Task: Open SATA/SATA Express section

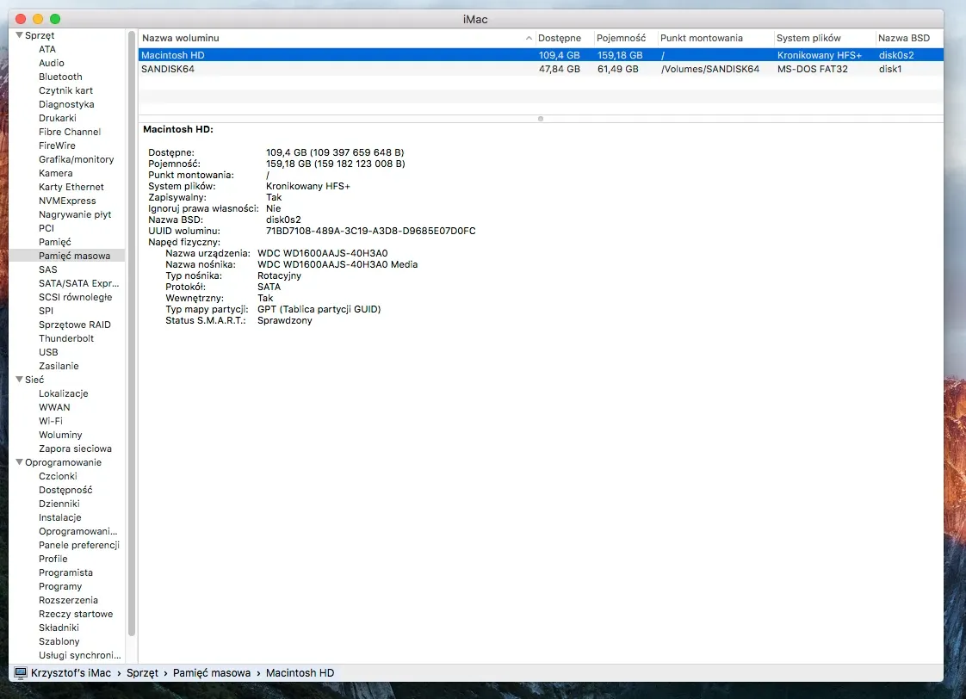Action: click(79, 283)
